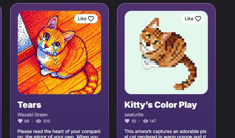Read the Kitty's Color Play description
The image size is (235, 138).
click(x=166, y=134)
